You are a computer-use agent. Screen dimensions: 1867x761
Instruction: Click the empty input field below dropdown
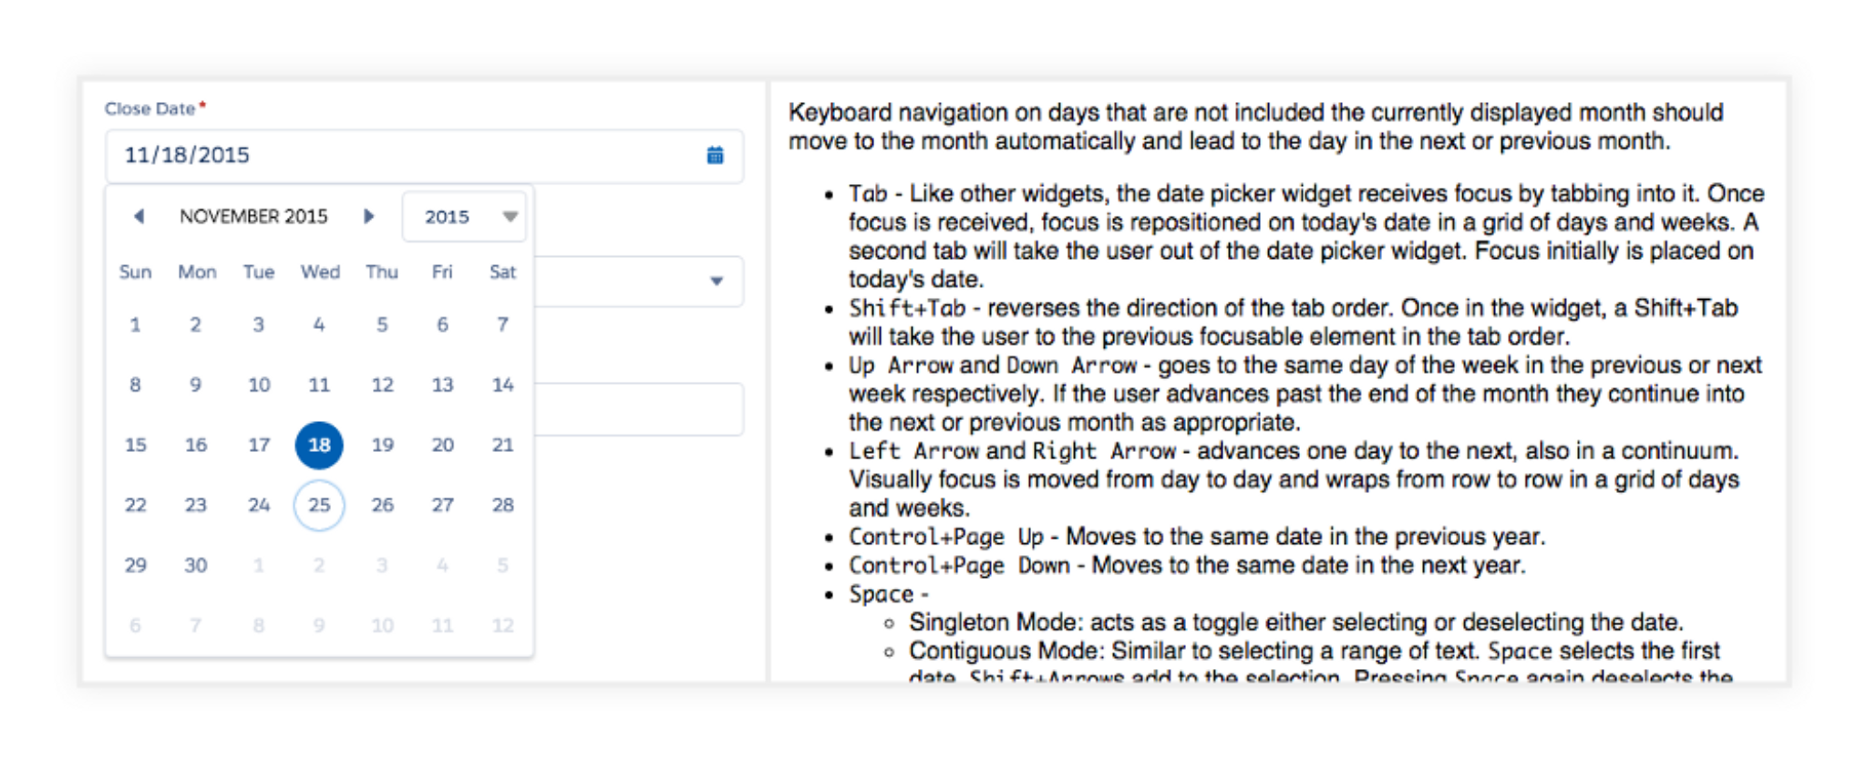(638, 409)
